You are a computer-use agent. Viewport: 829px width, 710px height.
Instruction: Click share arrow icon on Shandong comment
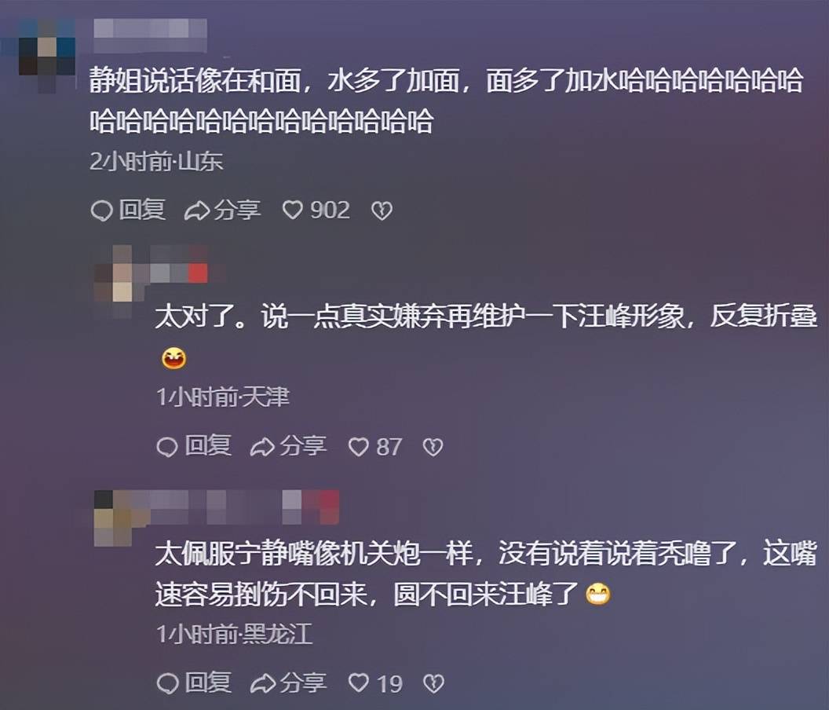[197, 211]
